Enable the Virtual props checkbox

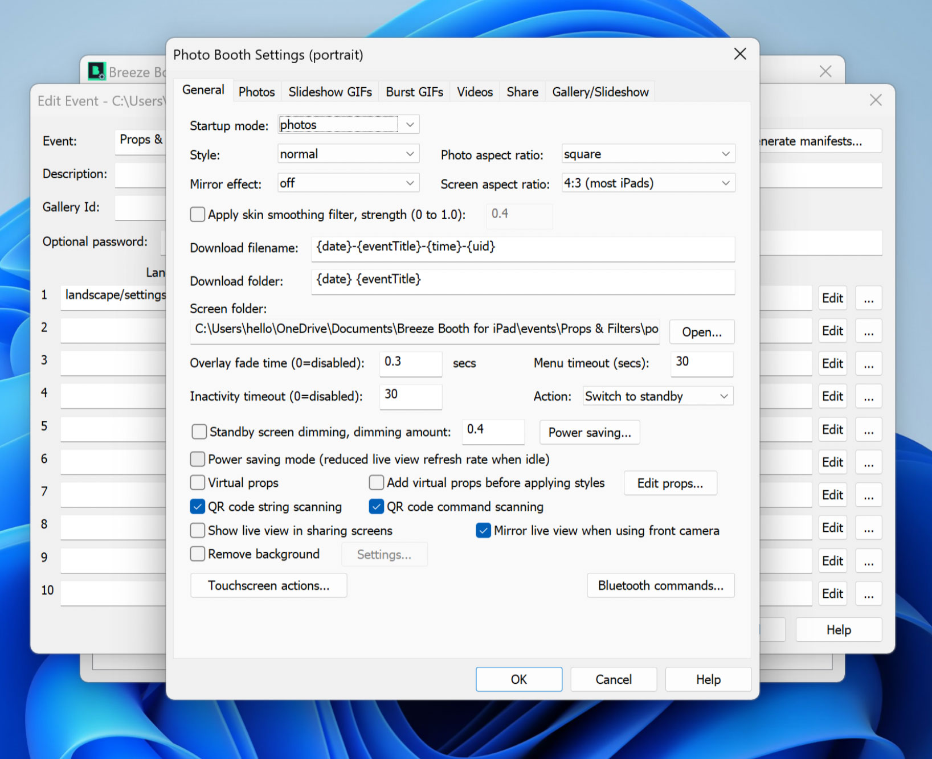pos(198,483)
